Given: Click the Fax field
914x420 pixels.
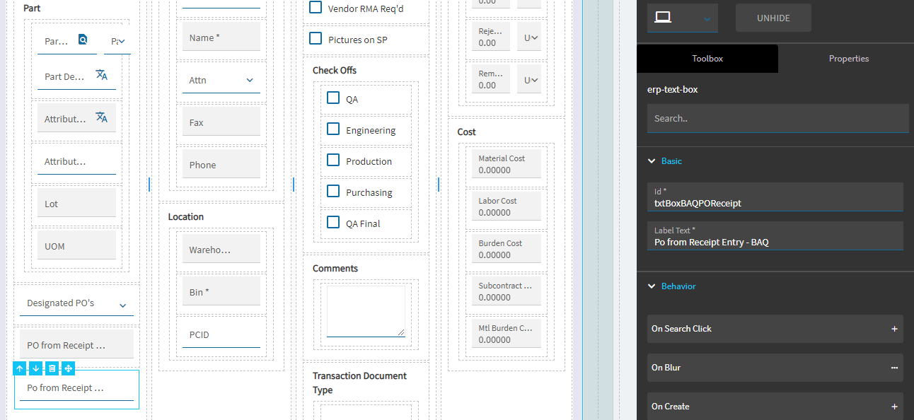Looking at the screenshot, I should 221,122.
